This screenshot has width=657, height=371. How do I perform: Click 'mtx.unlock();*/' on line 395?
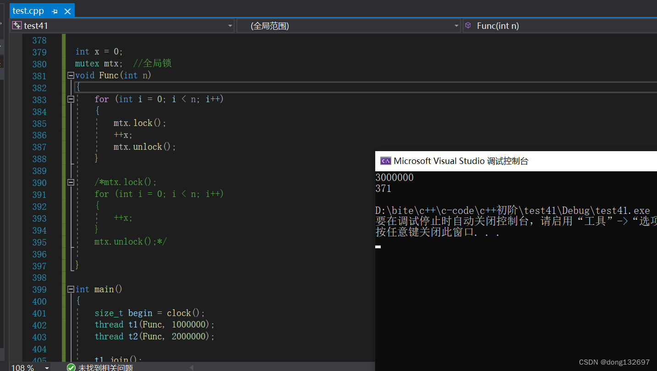[131, 241]
